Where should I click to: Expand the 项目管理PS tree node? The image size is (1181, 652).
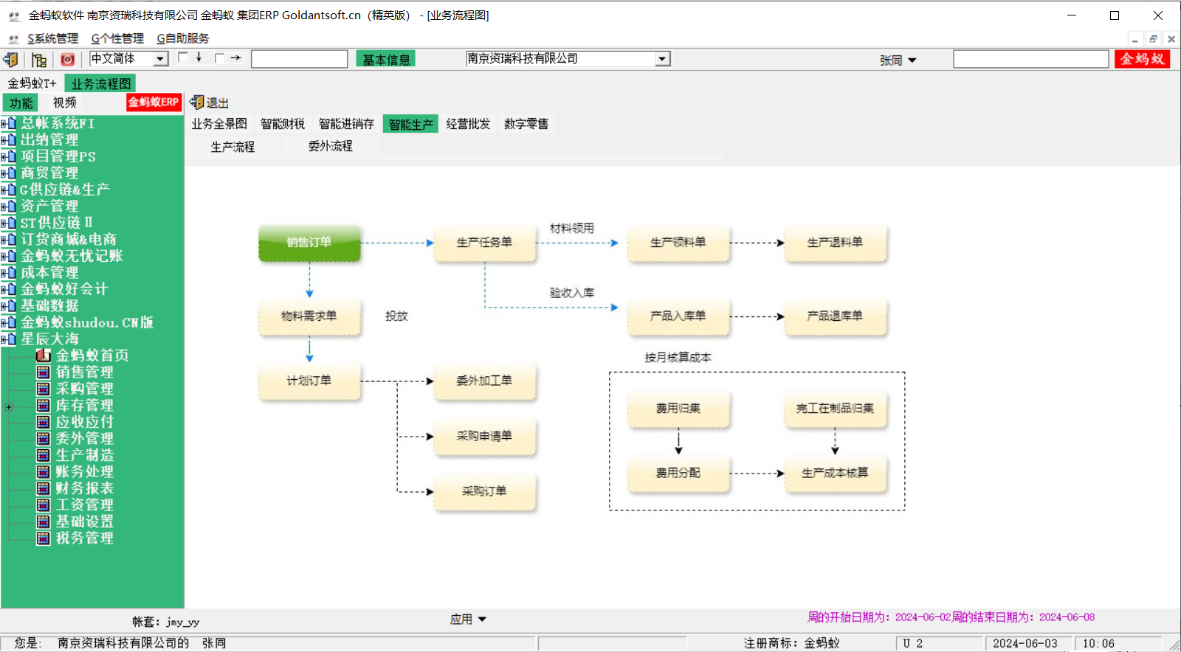(x=4, y=156)
